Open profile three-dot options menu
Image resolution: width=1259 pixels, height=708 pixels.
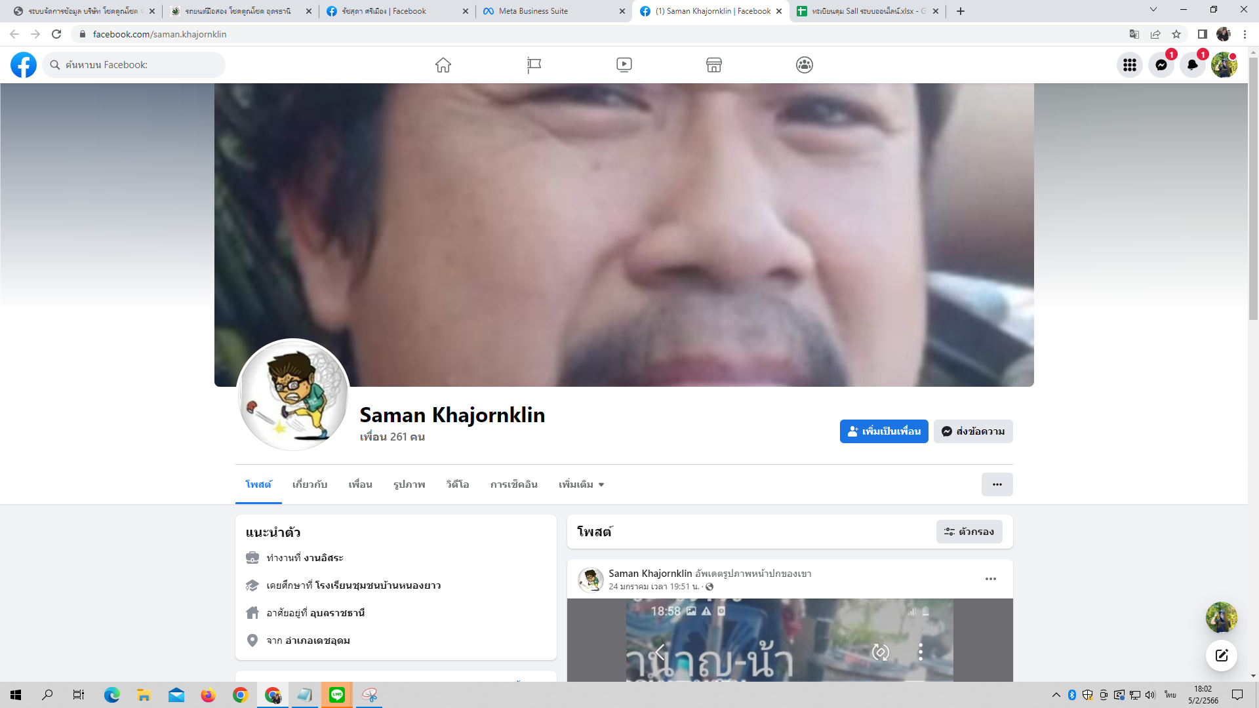[x=997, y=484]
